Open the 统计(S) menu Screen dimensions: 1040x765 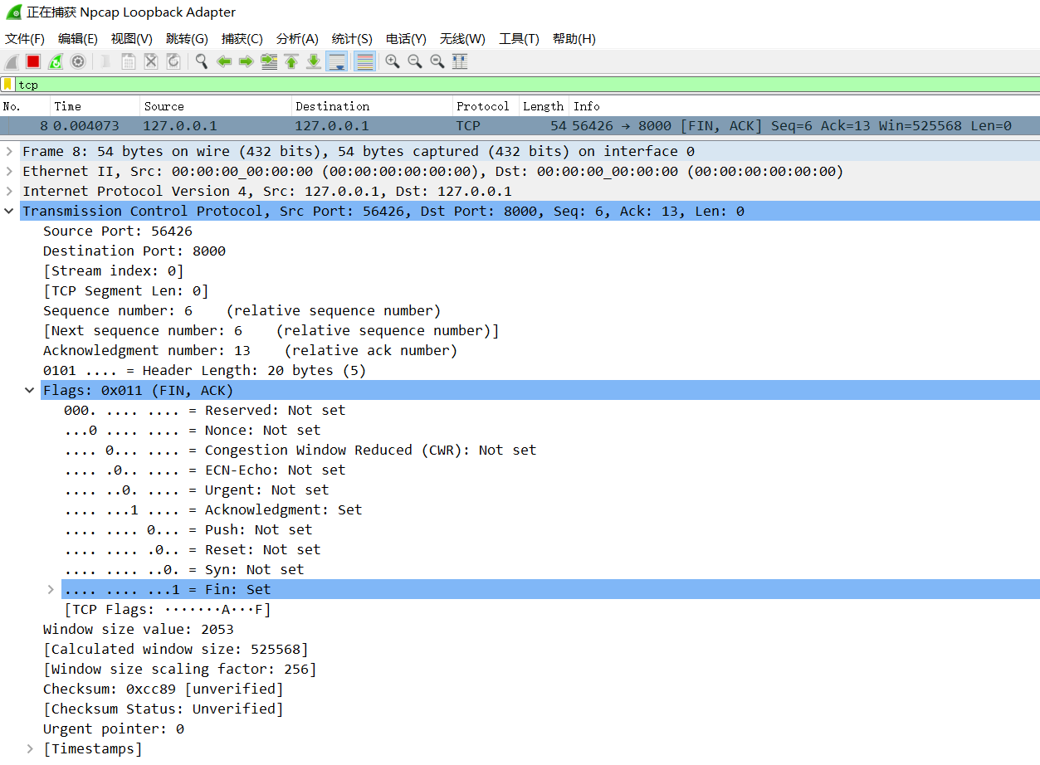point(352,39)
